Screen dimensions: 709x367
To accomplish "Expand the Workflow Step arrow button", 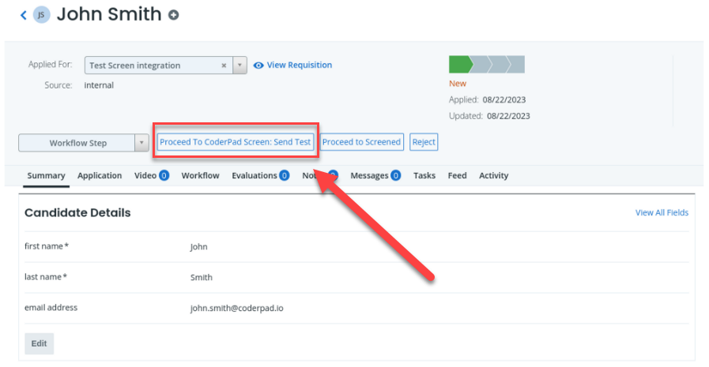I will pos(141,143).
